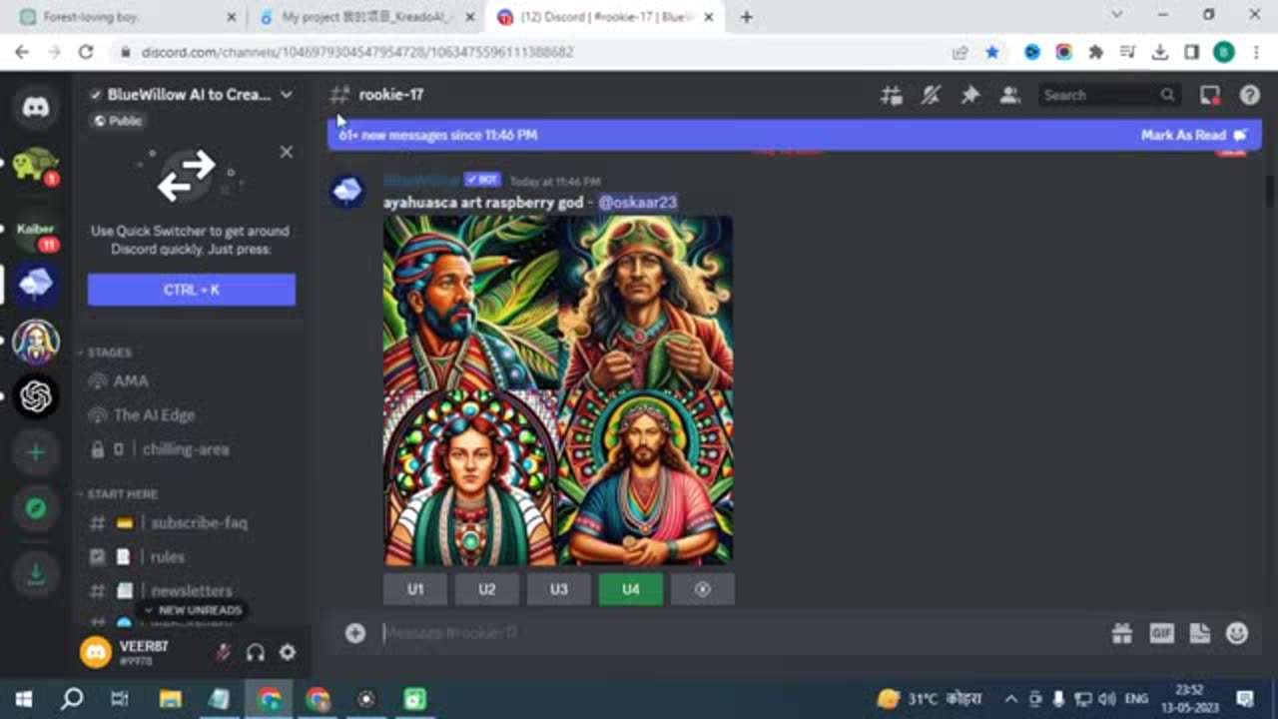1278x719 pixels.
Task: Click the VEER87 user avatar
Action: 96,652
